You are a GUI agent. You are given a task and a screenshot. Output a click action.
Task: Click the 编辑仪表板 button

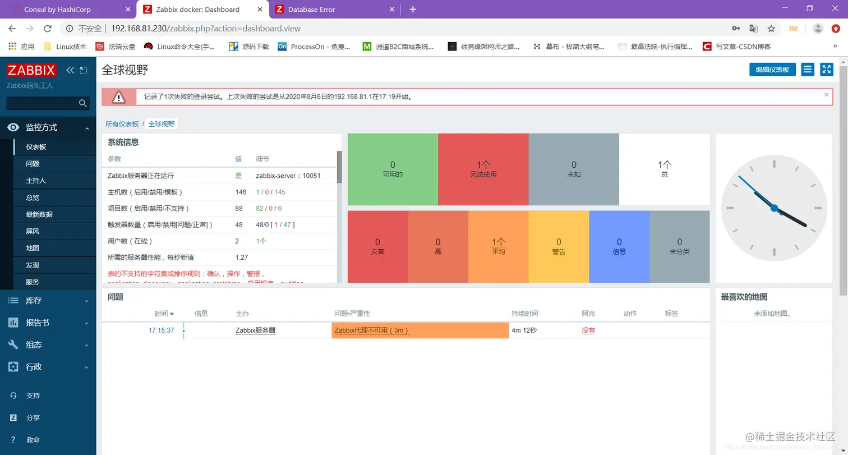coord(772,69)
